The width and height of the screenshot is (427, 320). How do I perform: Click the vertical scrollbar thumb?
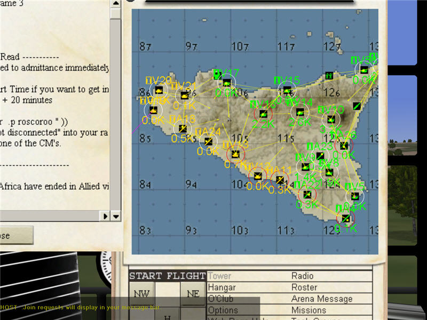pyautogui.click(x=115, y=13)
